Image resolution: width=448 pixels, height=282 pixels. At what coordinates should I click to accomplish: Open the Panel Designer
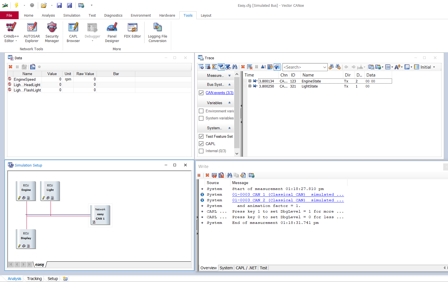coord(112,32)
